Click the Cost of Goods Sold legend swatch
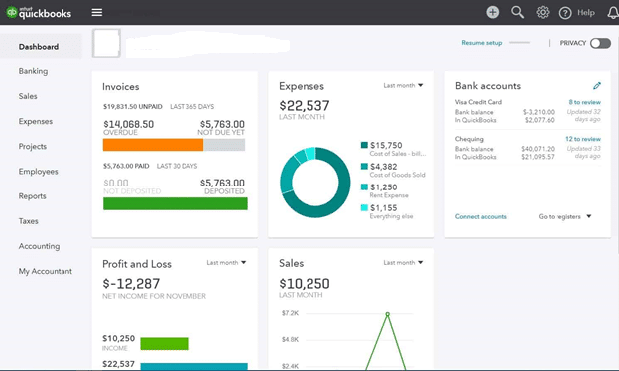This screenshot has width=619, height=371. [x=364, y=167]
